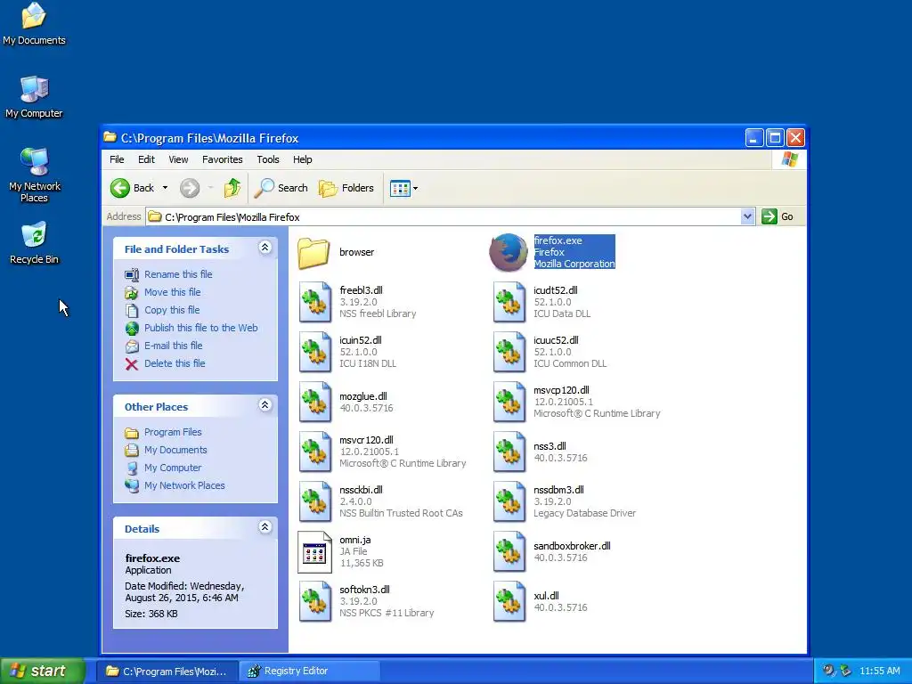
Task: Go to My Documents in Other Places
Action: click(175, 450)
